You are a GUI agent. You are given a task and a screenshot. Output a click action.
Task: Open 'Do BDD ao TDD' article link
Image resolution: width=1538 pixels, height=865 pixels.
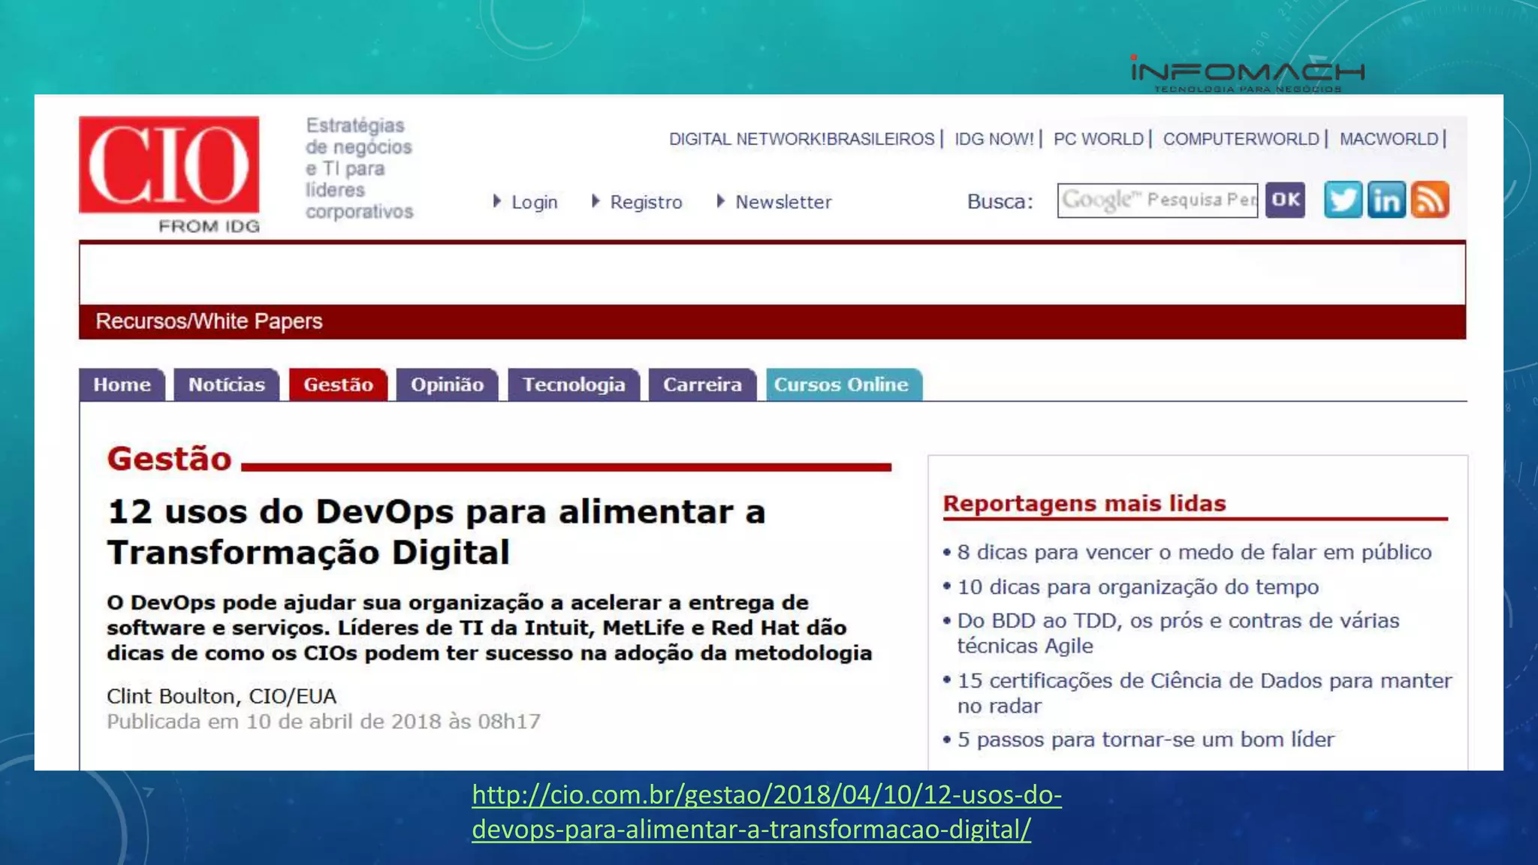(1178, 633)
